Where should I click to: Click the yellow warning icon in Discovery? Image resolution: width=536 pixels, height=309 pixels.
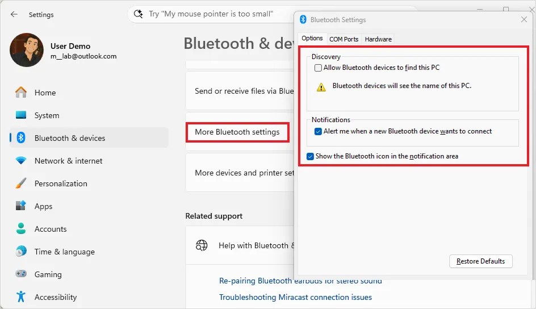tap(321, 87)
